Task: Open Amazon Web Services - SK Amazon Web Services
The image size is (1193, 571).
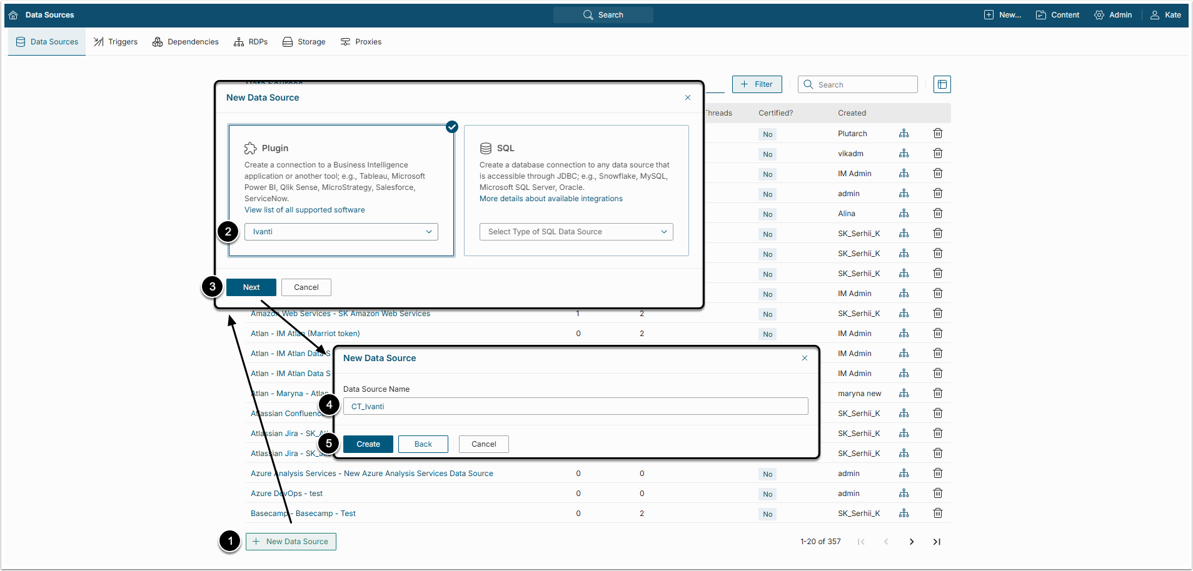Action: click(341, 314)
